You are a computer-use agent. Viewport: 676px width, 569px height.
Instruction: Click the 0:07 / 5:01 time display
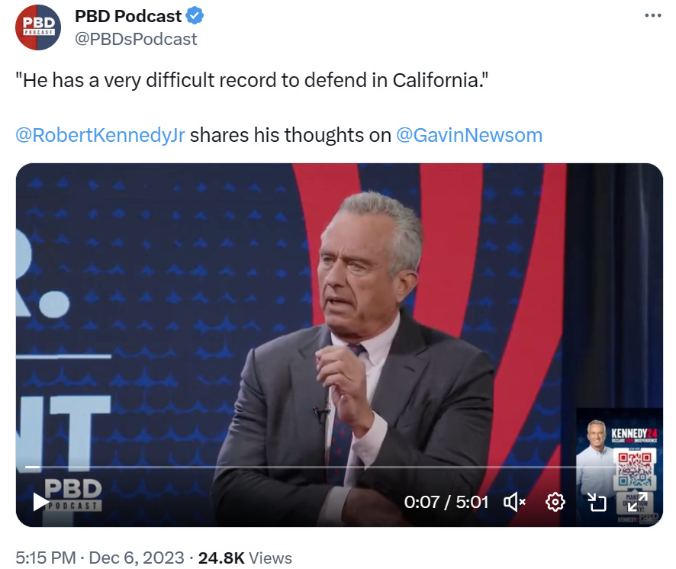(446, 502)
